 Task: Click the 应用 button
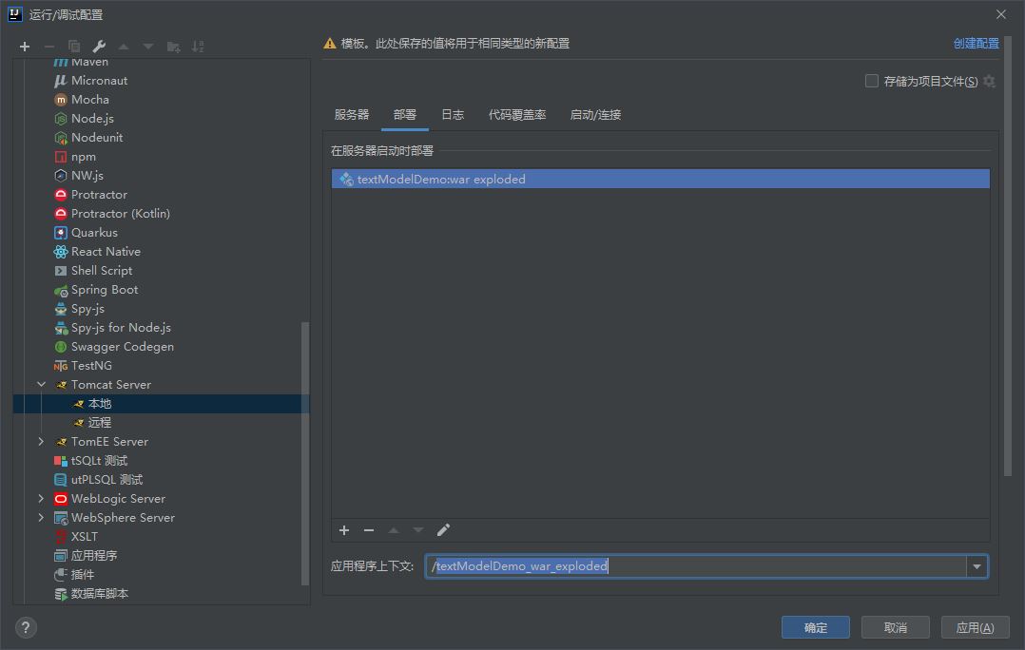click(975, 627)
